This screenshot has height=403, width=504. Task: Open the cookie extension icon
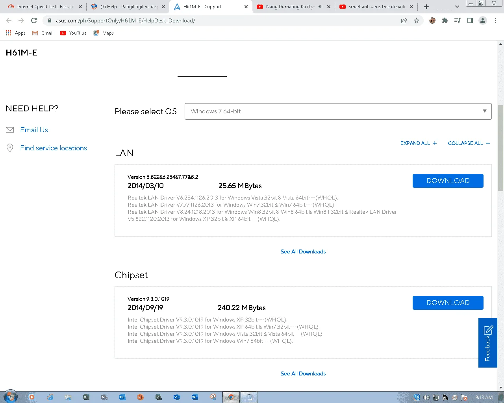432,20
